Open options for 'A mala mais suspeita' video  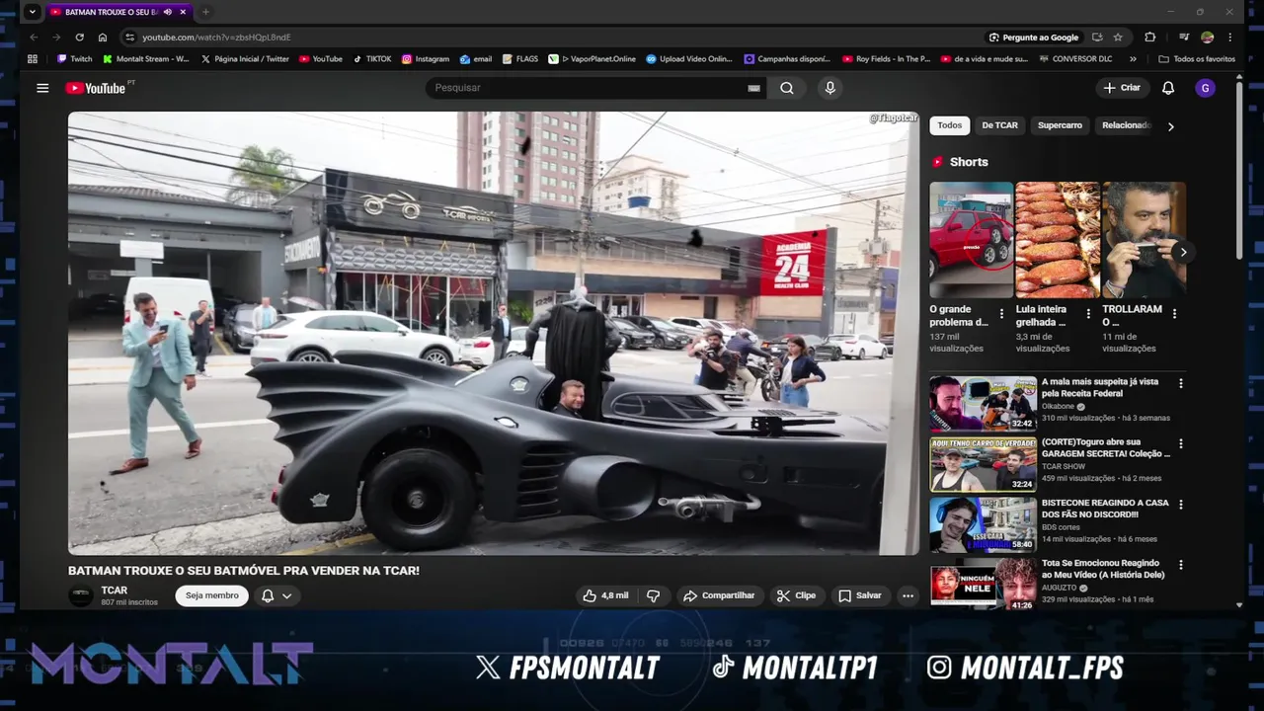[x=1180, y=383]
